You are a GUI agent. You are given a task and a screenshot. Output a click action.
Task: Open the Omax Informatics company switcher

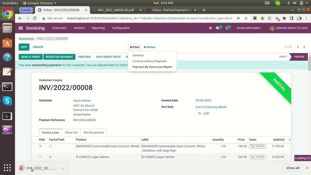click(x=248, y=28)
